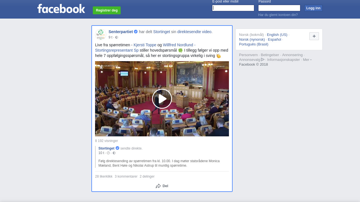Open Personvern footer link
Viewport: 360px width, 202px height.
tap(248, 55)
